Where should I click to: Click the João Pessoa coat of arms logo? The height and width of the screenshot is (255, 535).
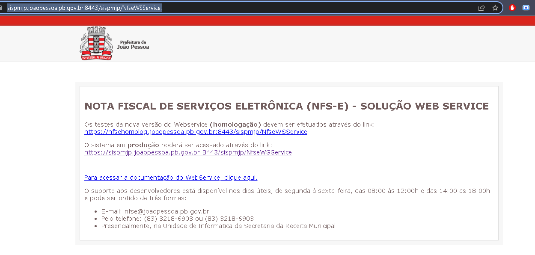[x=96, y=43]
